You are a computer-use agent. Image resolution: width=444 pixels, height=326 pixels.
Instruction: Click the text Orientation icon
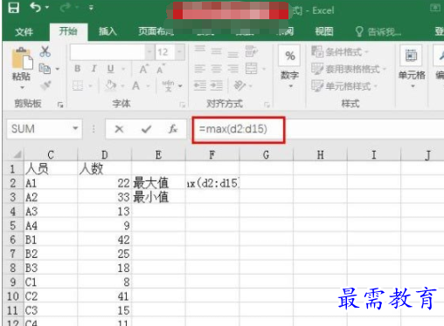tap(240, 85)
